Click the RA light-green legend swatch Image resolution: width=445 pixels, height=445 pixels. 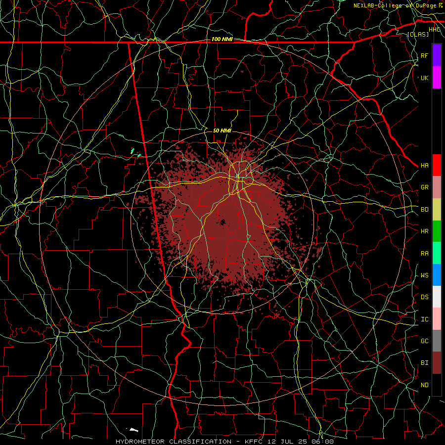[437, 253]
